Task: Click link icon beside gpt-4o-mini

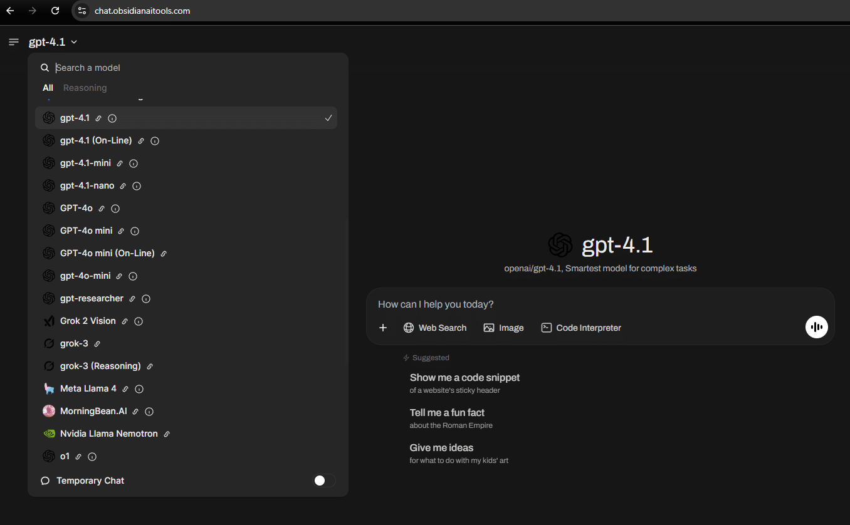Action: (119, 276)
